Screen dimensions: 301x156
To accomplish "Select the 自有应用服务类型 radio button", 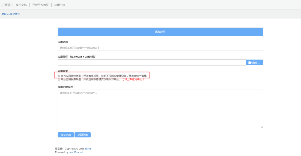I will [x=59, y=76].
